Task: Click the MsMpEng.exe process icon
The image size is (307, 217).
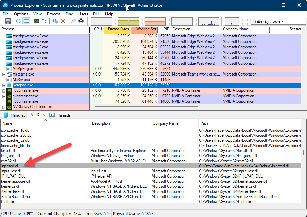Action: tap(9, 69)
